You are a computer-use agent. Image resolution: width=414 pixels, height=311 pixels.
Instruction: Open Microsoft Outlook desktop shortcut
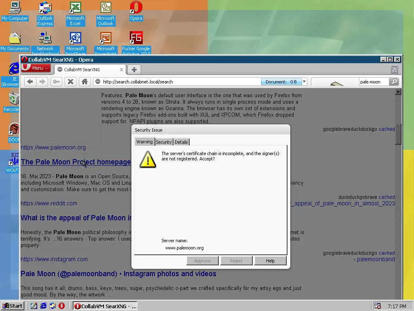pyautogui.click(x=106, y=14)
